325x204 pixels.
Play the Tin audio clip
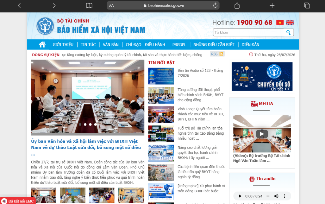[240, 196]
